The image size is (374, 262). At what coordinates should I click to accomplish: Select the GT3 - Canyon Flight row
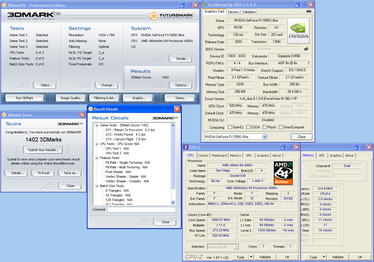126,139
